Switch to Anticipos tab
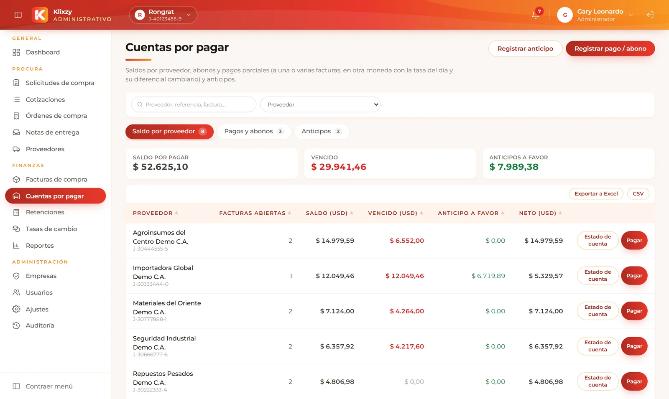Image resolution: width=669 pixels, height=399 pixels. pos(322,132)
